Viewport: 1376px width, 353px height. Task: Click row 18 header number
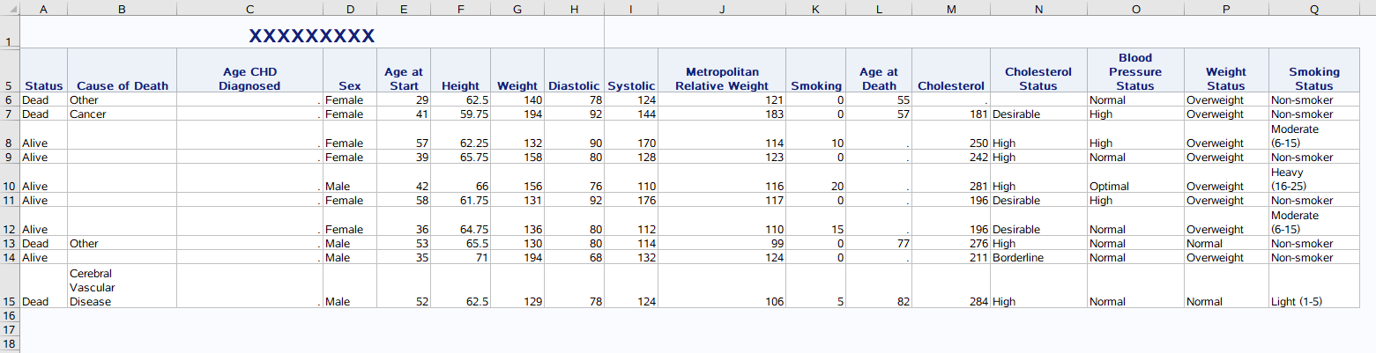click(9, 343)
